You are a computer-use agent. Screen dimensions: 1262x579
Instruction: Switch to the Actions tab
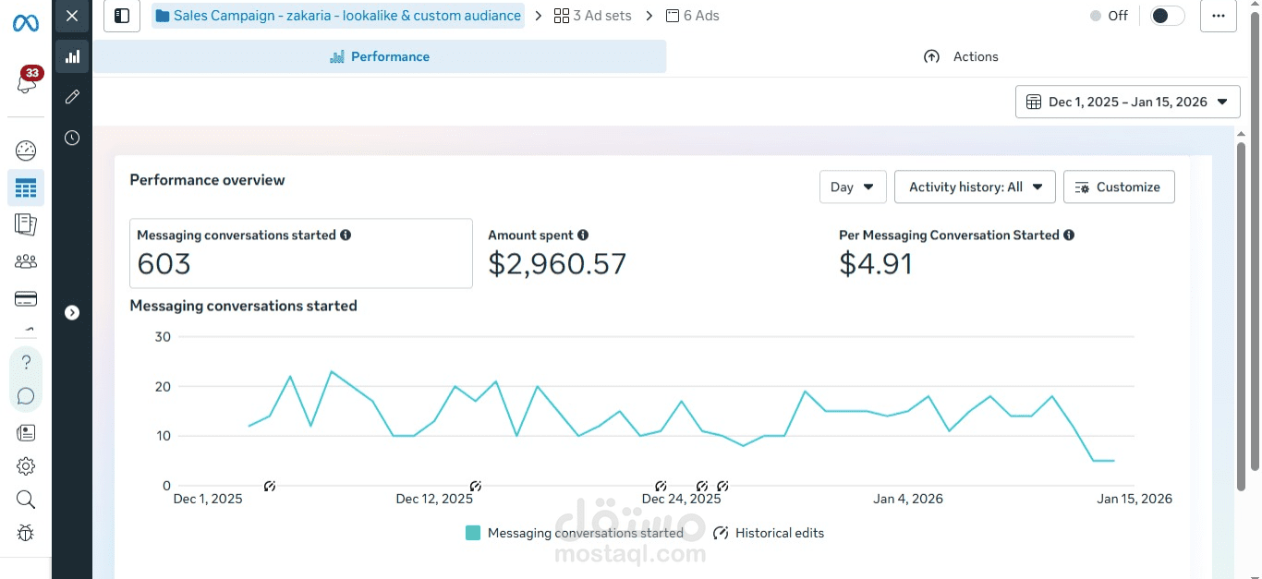coord(961,56)
